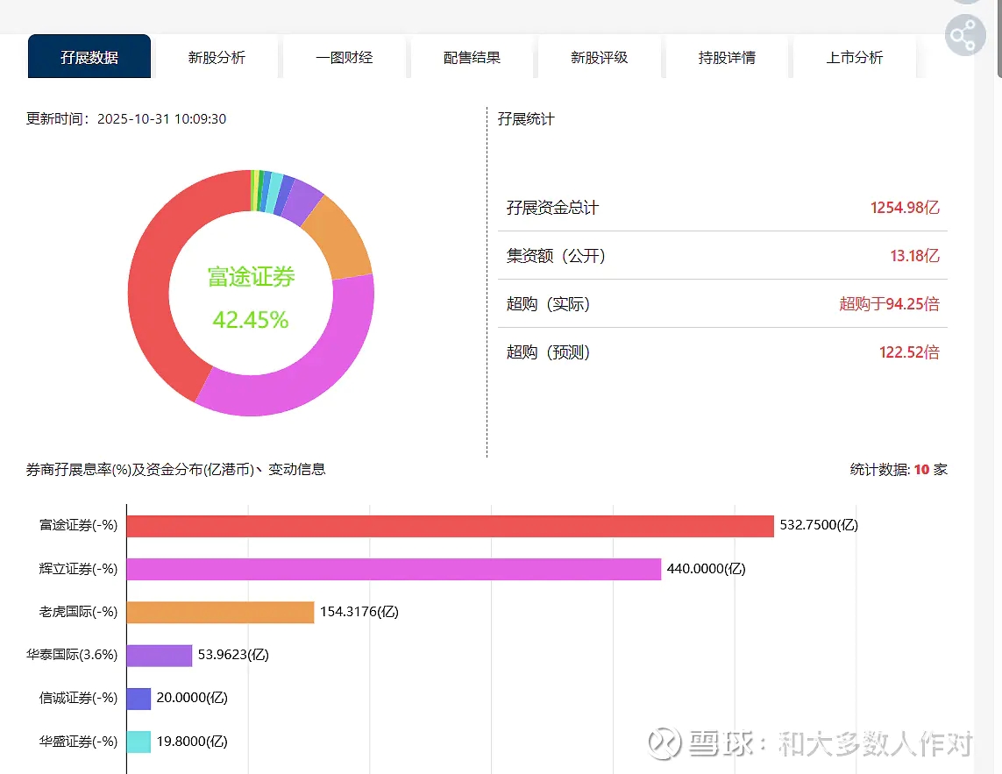Image resolution: width=1002 pixels, height=774 pixels.
Task: Click the 19.8000(亿) bar value
Action: (192, 742)
